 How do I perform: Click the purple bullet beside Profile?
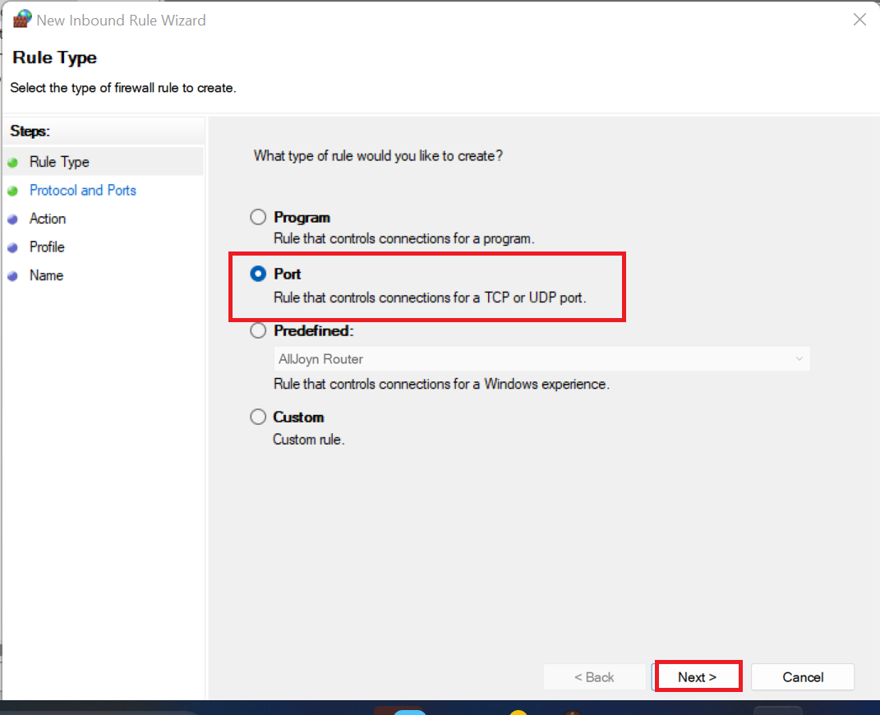[x=13, y=247]
